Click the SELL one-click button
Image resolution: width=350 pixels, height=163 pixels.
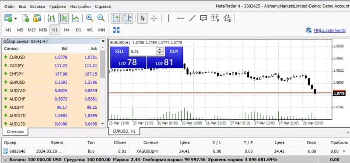[119, 52]
